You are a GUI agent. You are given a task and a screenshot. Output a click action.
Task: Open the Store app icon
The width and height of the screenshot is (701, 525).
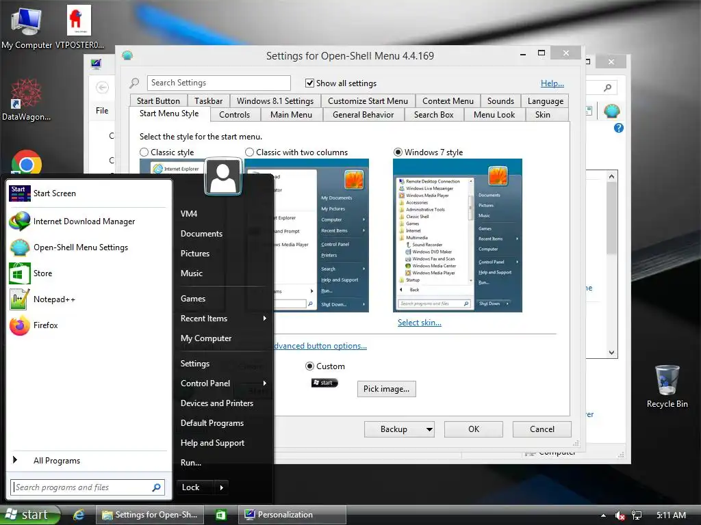click(x=20, y=273)
